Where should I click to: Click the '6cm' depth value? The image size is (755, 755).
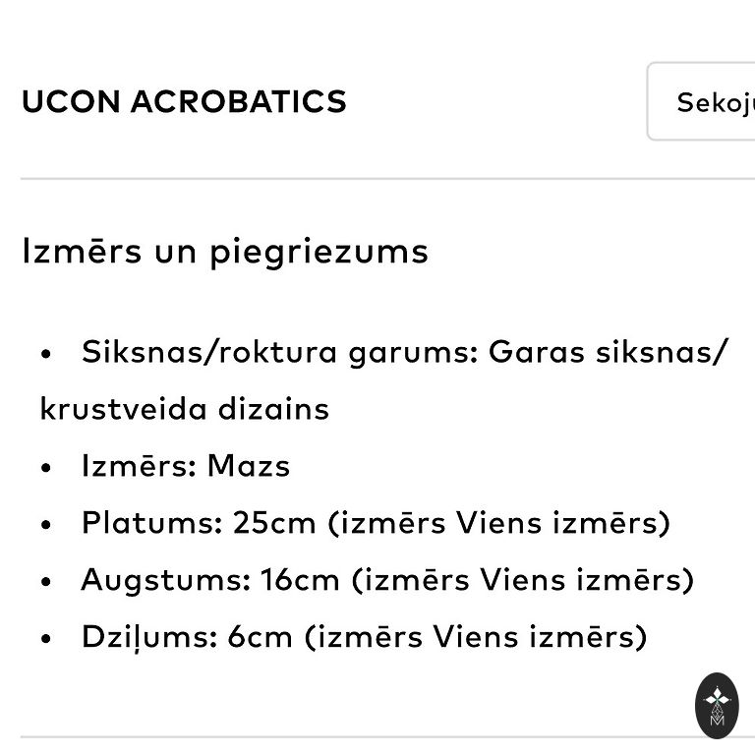[x=261, y=637]
